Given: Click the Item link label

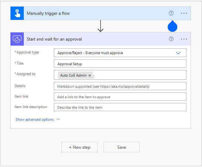Looking at the screenshot, I should 21,96.
